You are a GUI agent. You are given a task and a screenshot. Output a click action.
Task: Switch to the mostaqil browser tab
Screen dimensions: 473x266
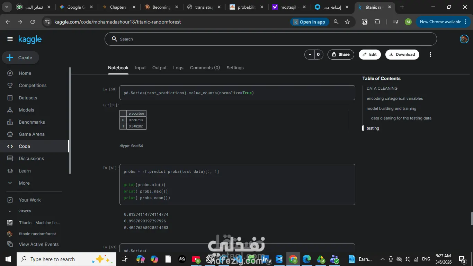[289, 7]
